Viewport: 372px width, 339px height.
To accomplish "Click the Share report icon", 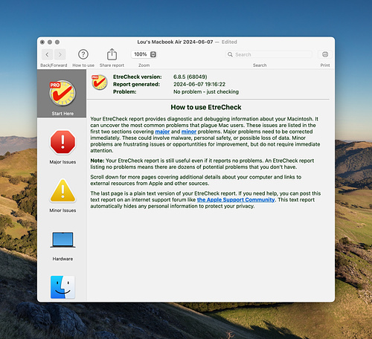I will click(x=112, y=54).
